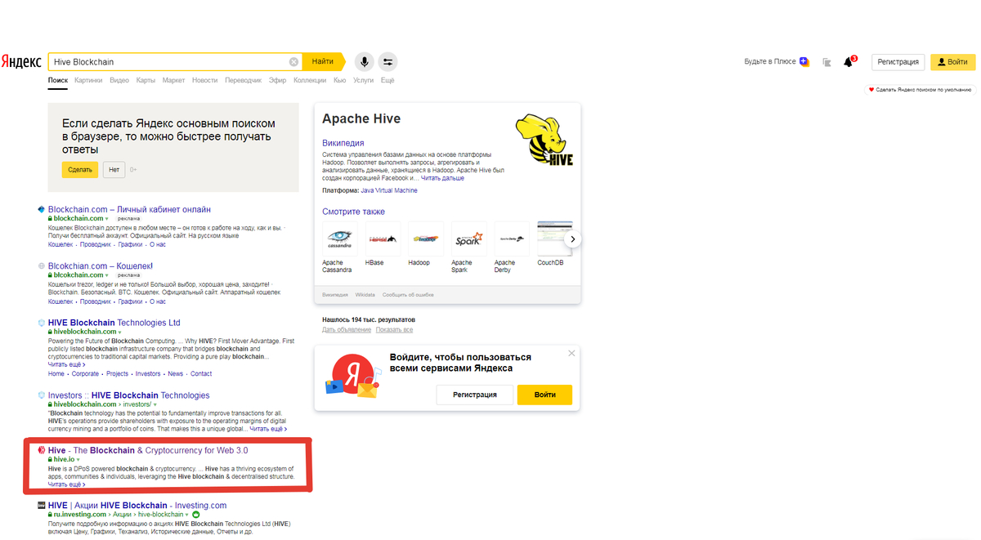Click the 'Показать все' link
This screenshot has height=540, width=981.
pos(394,330)
